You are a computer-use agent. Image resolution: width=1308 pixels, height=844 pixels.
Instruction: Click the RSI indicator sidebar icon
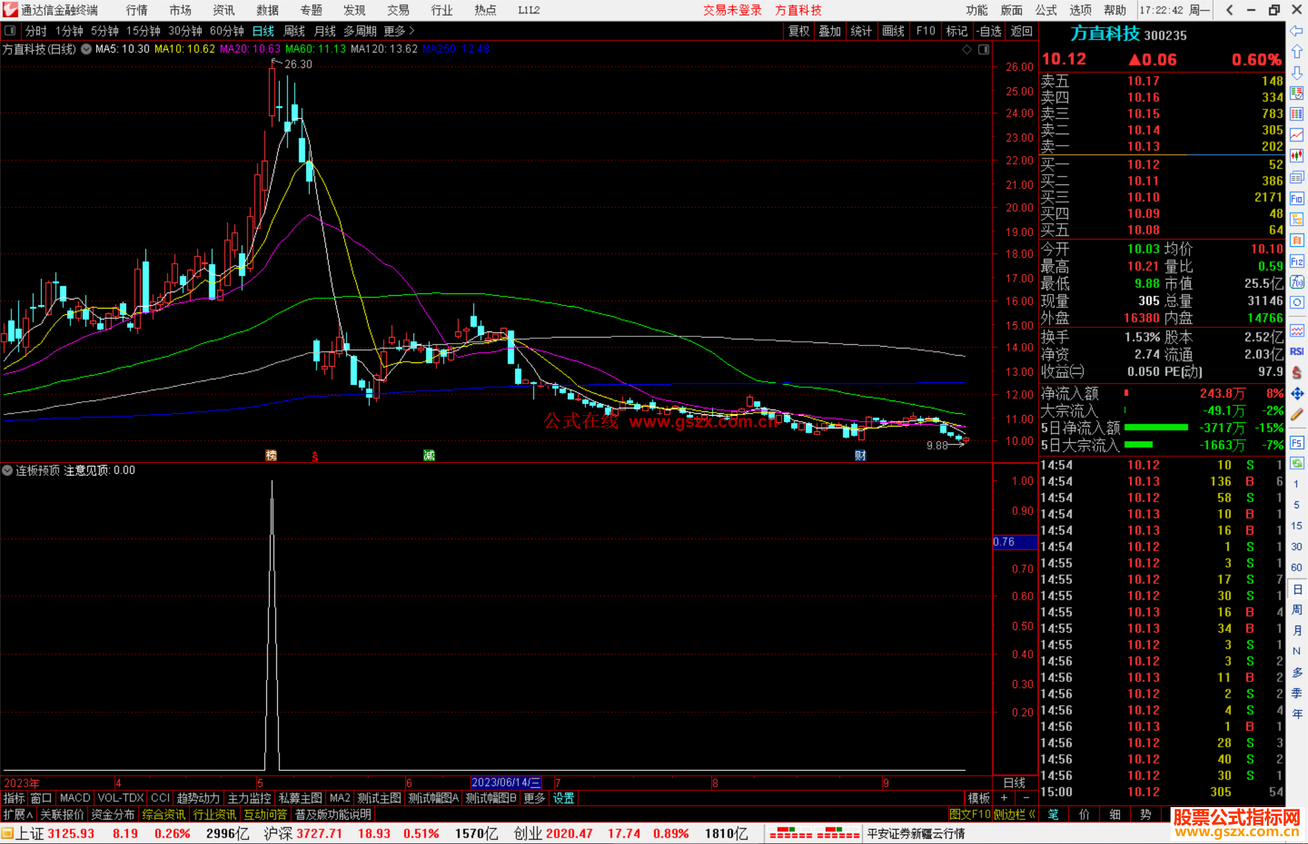(x=1296, y=352)
